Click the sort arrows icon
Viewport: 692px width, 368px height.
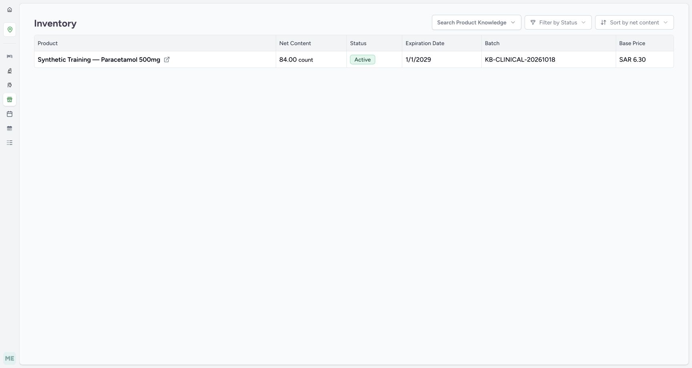603,22
